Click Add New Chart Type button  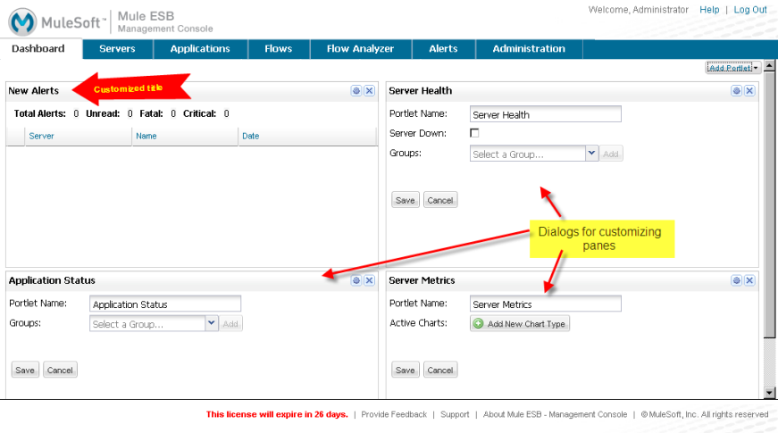tap(520, 324)
